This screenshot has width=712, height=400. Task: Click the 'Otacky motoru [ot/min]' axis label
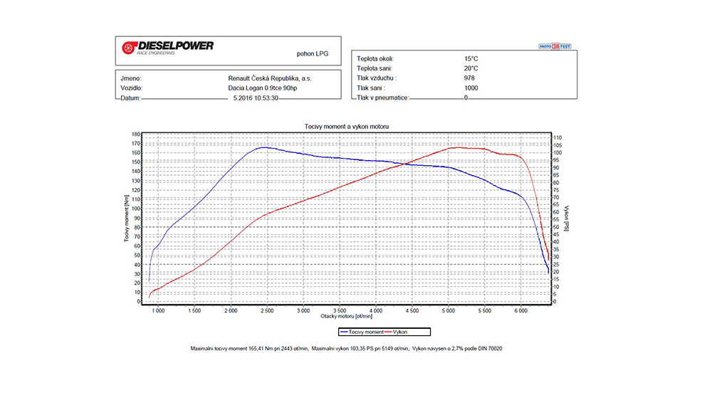(347, 317)
